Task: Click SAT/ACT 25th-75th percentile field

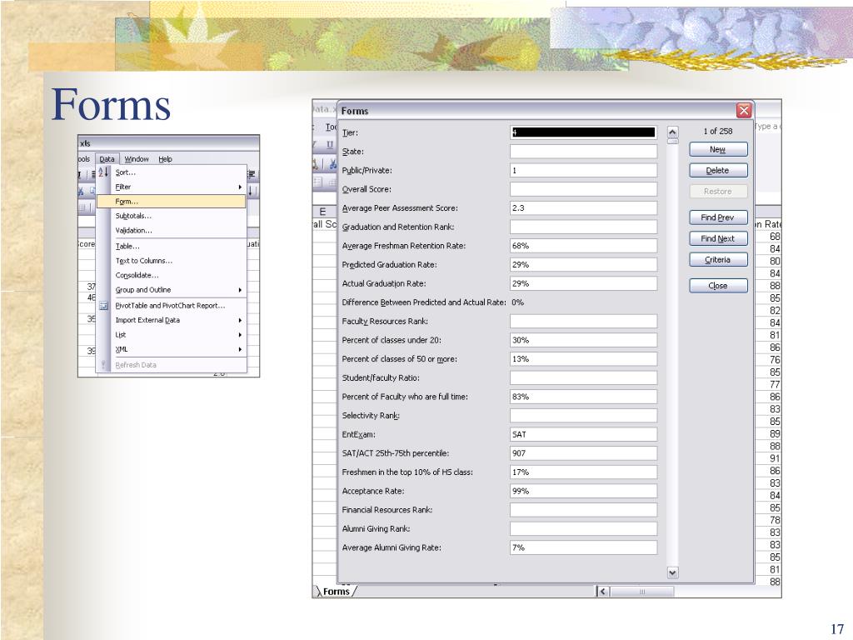Action: tap(583, 453)
